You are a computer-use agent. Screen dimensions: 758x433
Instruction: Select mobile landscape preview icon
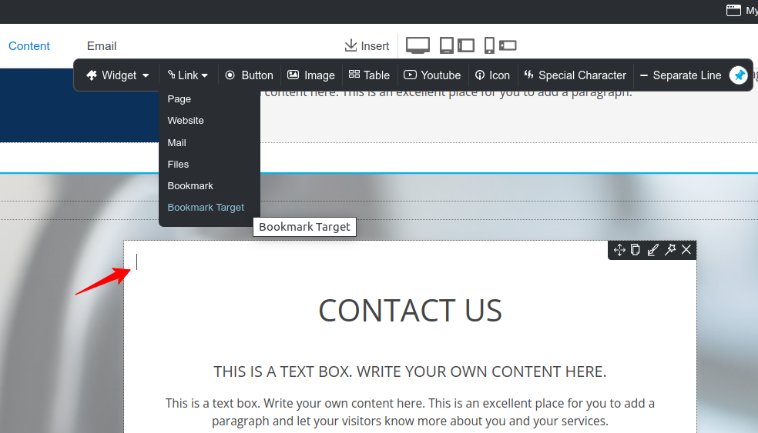pyautogui.click(x=508, y=45)
